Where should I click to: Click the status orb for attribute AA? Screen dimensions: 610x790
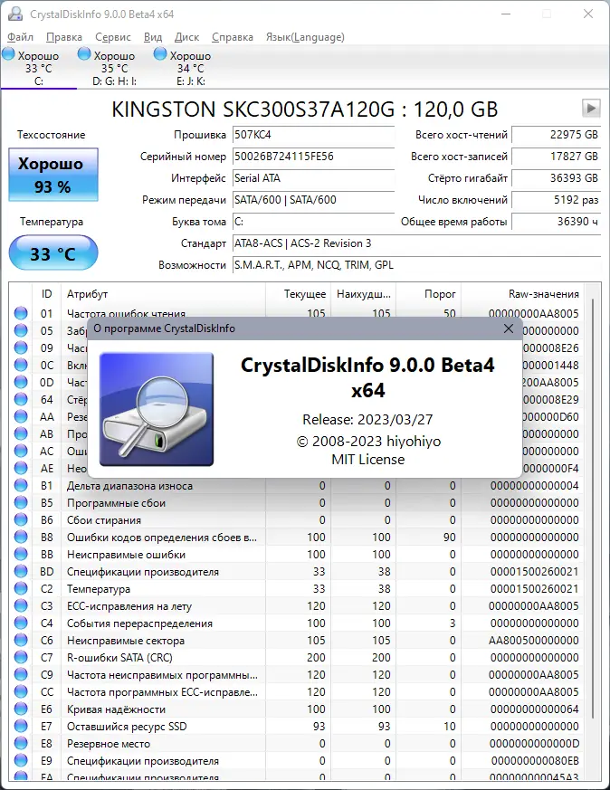tap(21, 416)
